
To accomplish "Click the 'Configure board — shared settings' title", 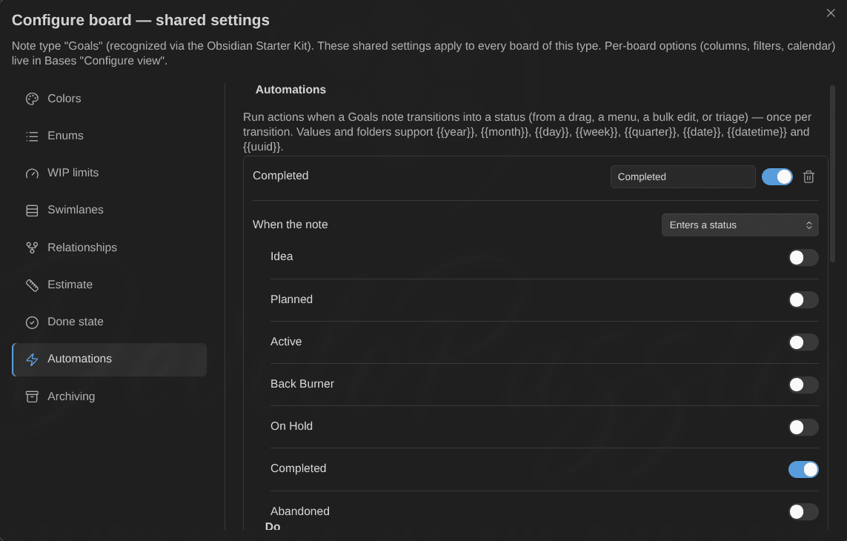I will pyautogui.click(x=141, y=20).
